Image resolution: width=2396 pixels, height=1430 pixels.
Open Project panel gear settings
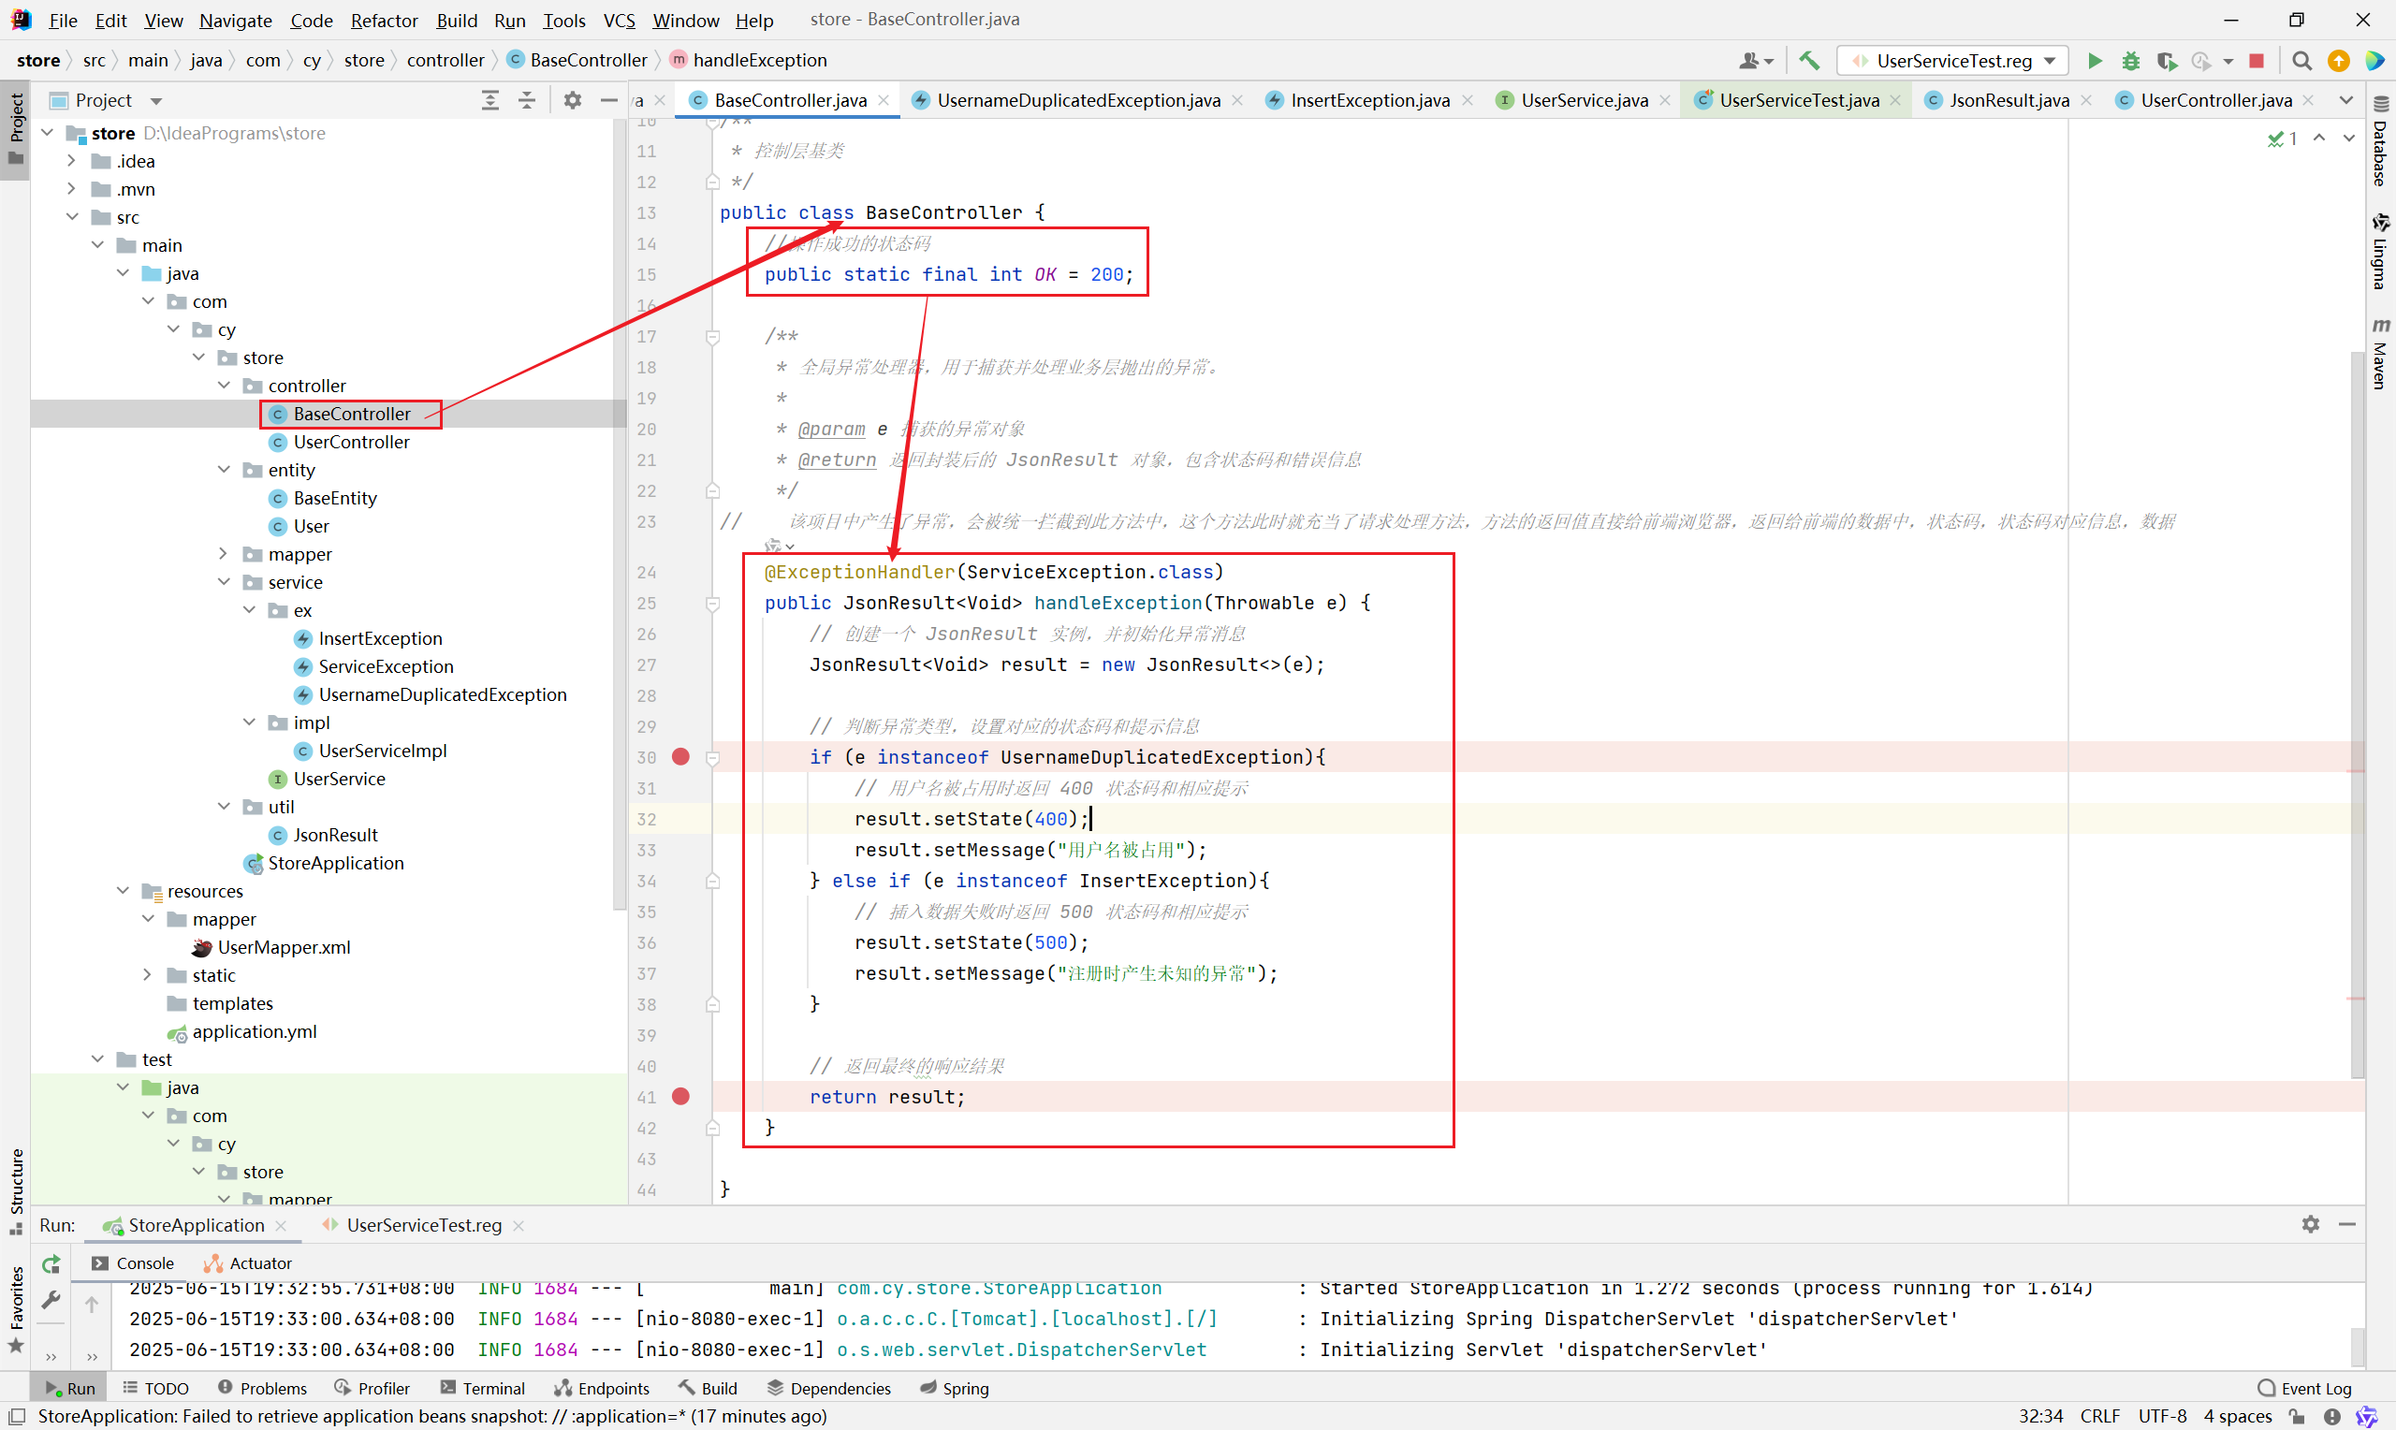pos(572,100)
